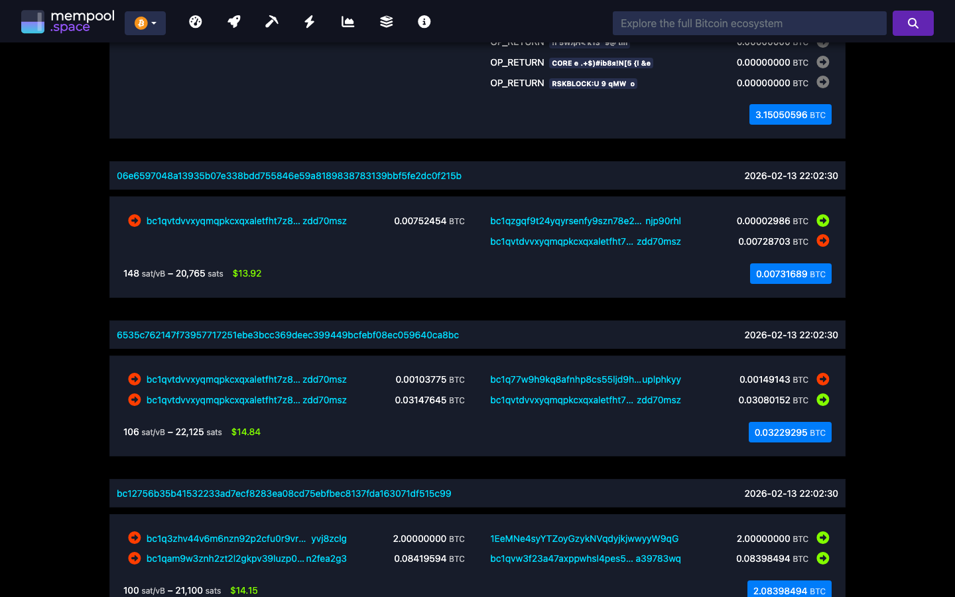955x597 pixels.
Task: Open the Lightning network lightning bolt icon
Action: coord(309,21)
